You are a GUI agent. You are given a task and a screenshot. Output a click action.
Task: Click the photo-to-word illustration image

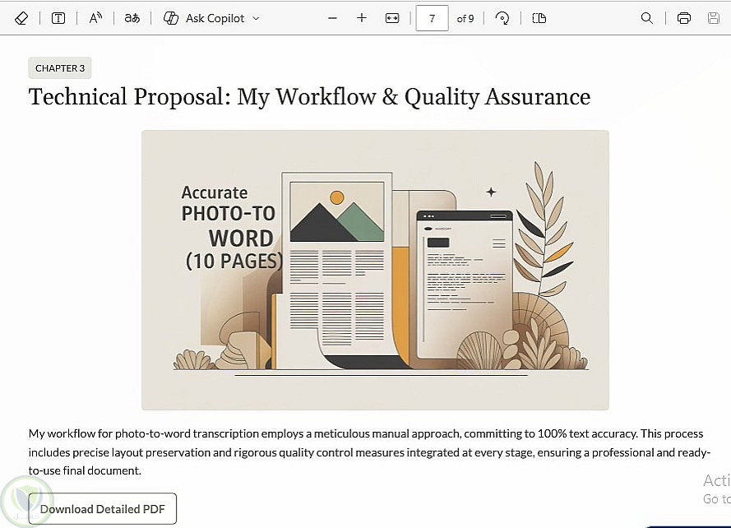coord(375,270)
